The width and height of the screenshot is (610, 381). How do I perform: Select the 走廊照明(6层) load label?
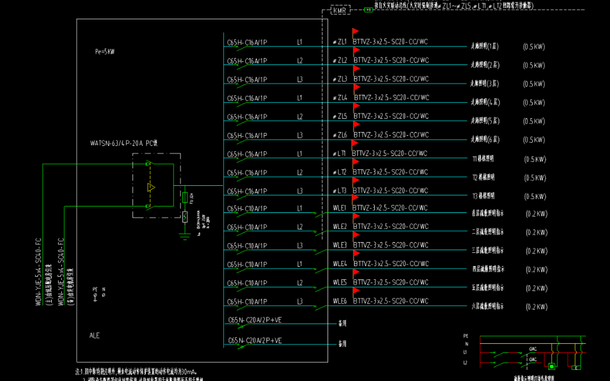tap(485, 140)
